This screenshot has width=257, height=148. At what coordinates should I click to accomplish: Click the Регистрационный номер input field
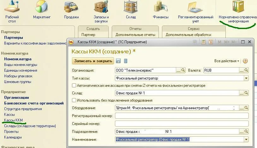pos(182,116)
